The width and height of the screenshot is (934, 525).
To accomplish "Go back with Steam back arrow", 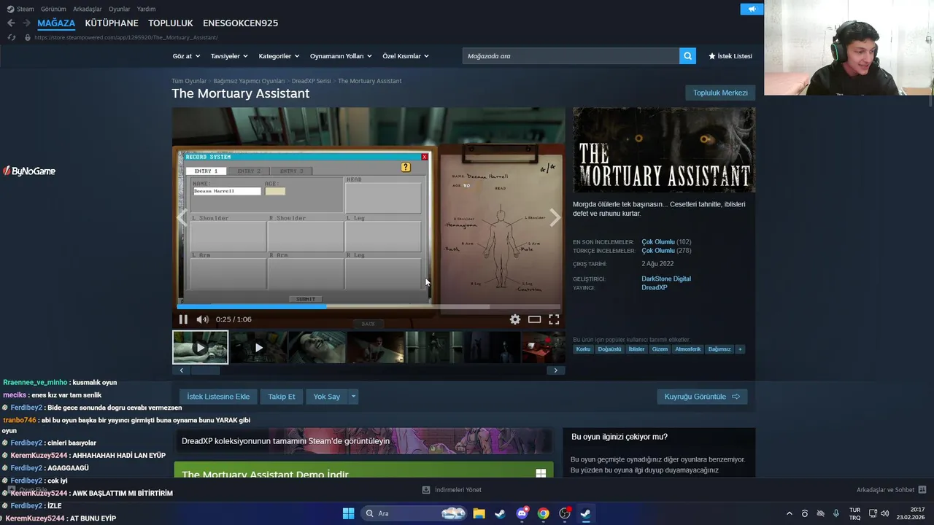I will tap(11, 23).
